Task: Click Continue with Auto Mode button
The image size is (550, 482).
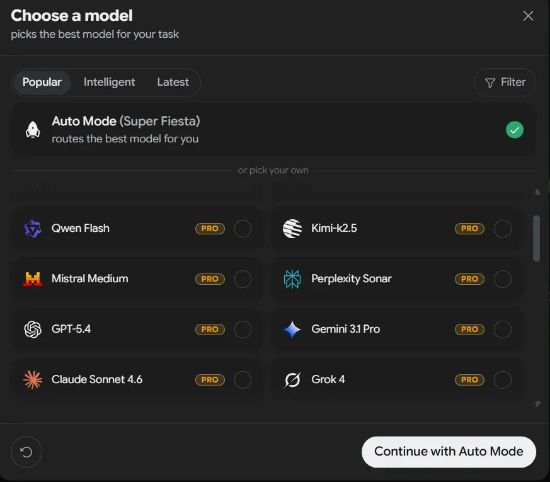Action: [x=449, y=452]
